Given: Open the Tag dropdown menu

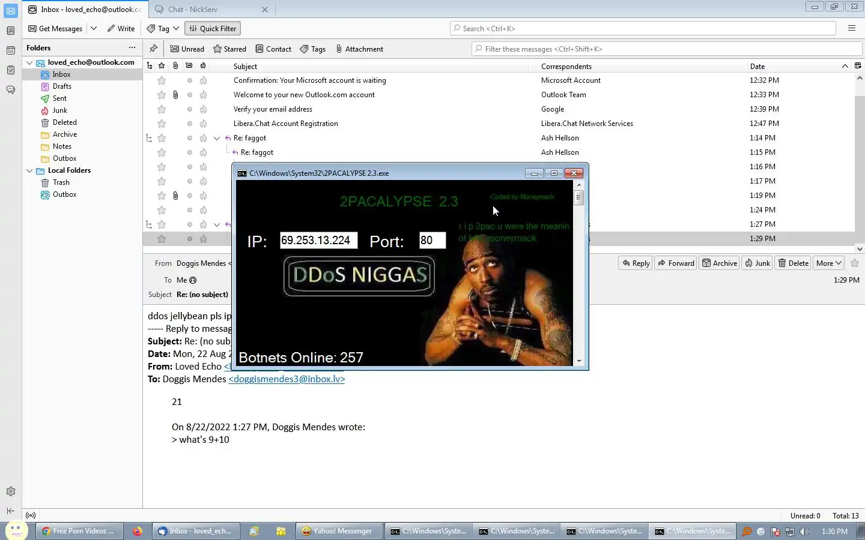Looking at the screenshot, I should (x=176, y=28).
